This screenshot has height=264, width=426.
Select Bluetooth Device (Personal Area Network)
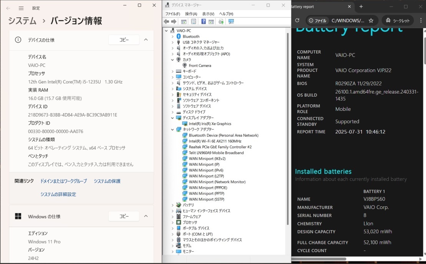coord(224,135)
